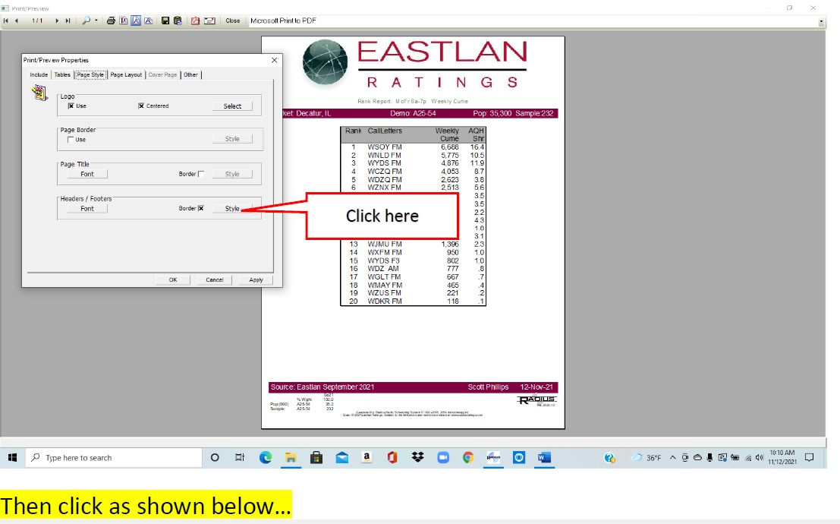This screenshot has width=840, height=524.
Task: Show hidden system tray icons chevron
Action: [673, 457]
